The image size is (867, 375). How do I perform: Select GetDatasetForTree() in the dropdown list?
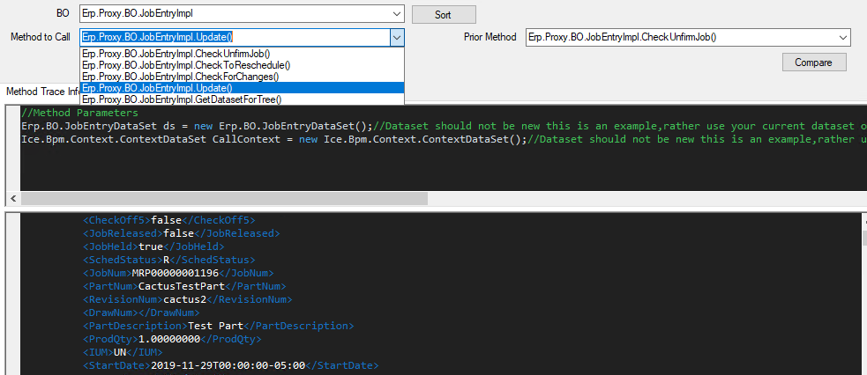point(243,99)
